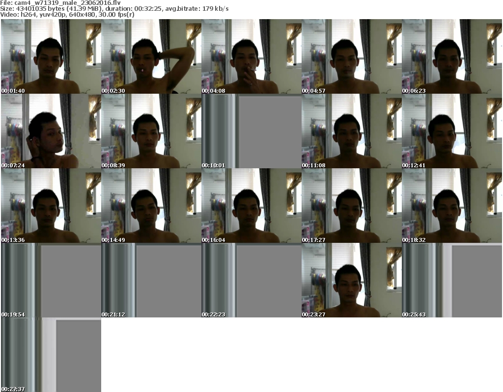Open the thumbnail stamped 00:01:40

pos(51,56)
